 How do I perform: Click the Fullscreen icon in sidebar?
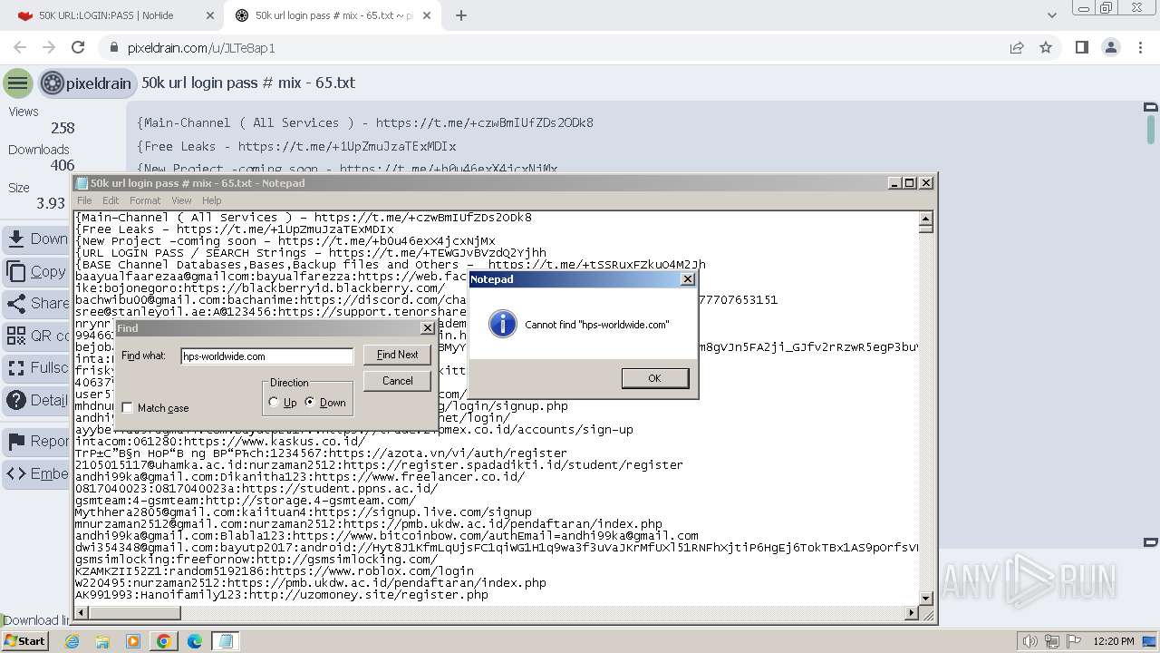pyautogui.click(x=16, y=367)
